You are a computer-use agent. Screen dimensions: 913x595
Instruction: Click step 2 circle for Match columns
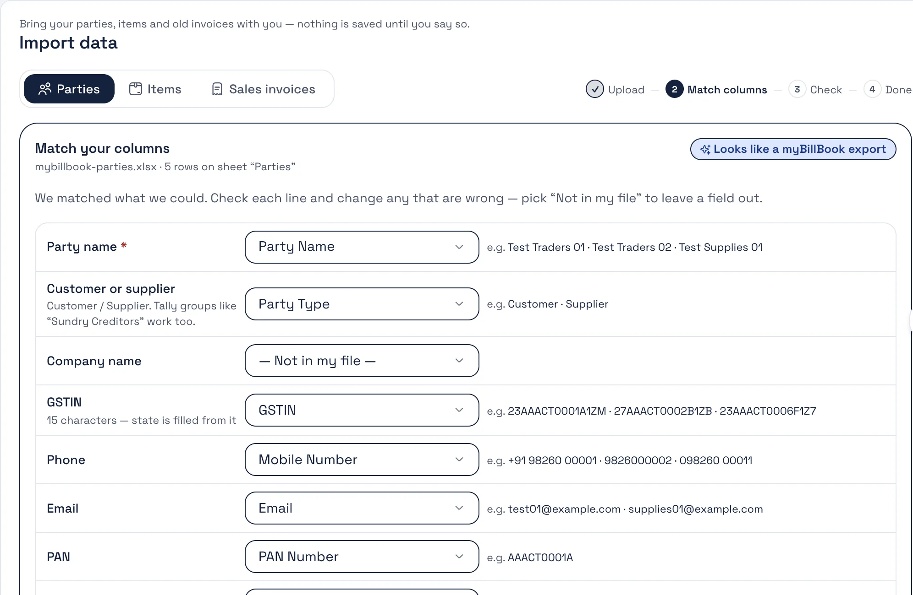tap(674, 89)
